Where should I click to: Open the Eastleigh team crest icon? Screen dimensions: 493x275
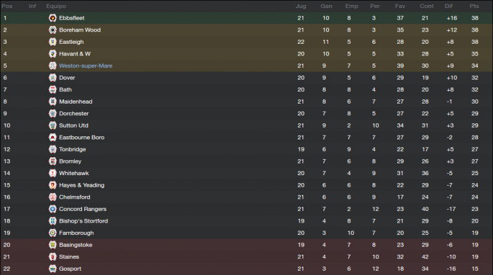point(52,42)
